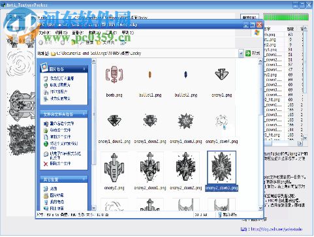Open Desktop (桌面) in Other Places
The image size is (314, 237).
click(x=50, y=189)
